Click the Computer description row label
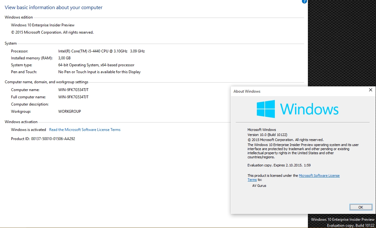This screenshot has width=376, height=228. click(30, 104)
